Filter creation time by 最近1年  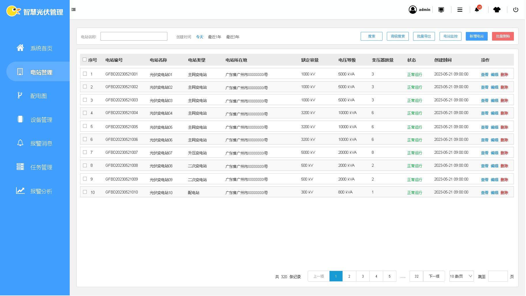pos(214,37)
